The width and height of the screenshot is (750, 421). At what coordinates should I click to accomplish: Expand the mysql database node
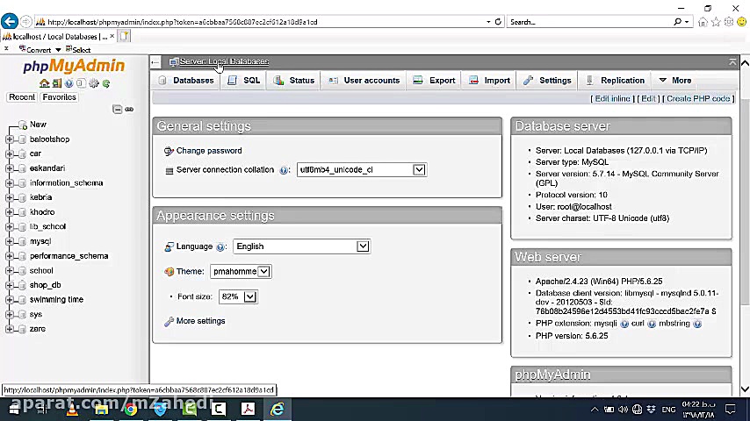coord(9,242)
